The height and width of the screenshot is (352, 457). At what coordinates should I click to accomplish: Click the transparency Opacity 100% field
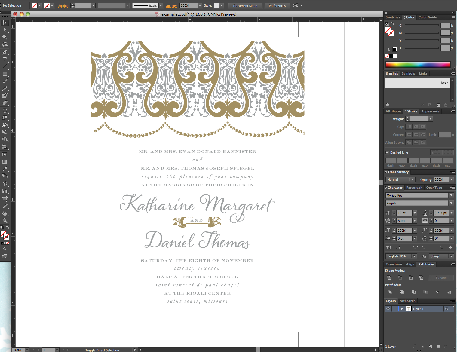441,179
